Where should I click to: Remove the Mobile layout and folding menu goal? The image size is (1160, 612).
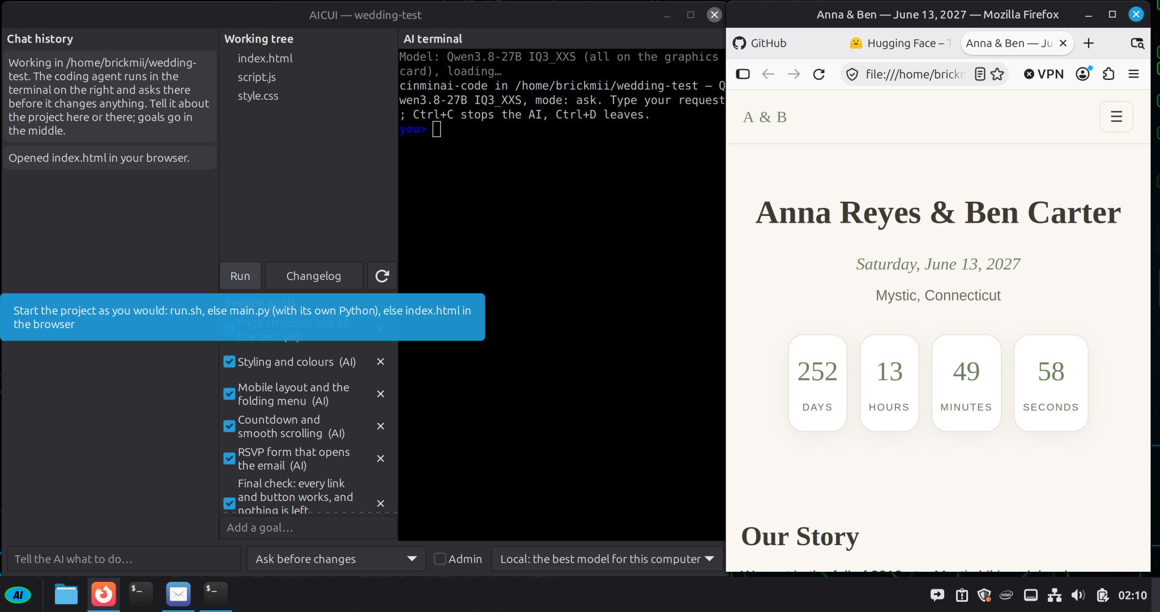pyautogui.click(x=381, y=394)
